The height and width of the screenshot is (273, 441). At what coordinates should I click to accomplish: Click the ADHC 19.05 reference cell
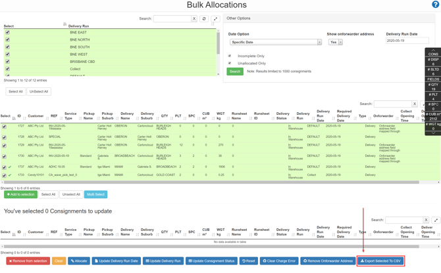[57, 167]
